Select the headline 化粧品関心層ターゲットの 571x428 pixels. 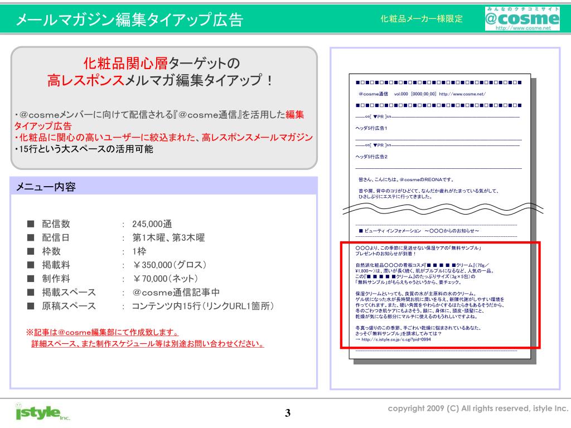point(162,64)
